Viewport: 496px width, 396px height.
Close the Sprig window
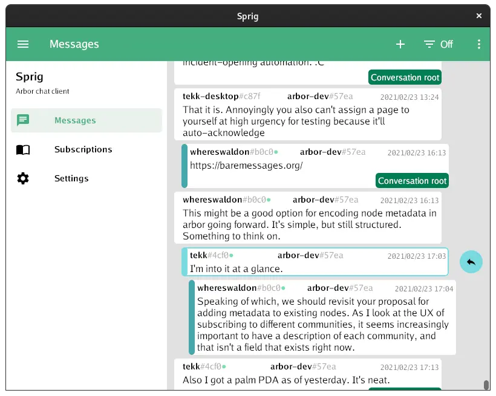479,16
